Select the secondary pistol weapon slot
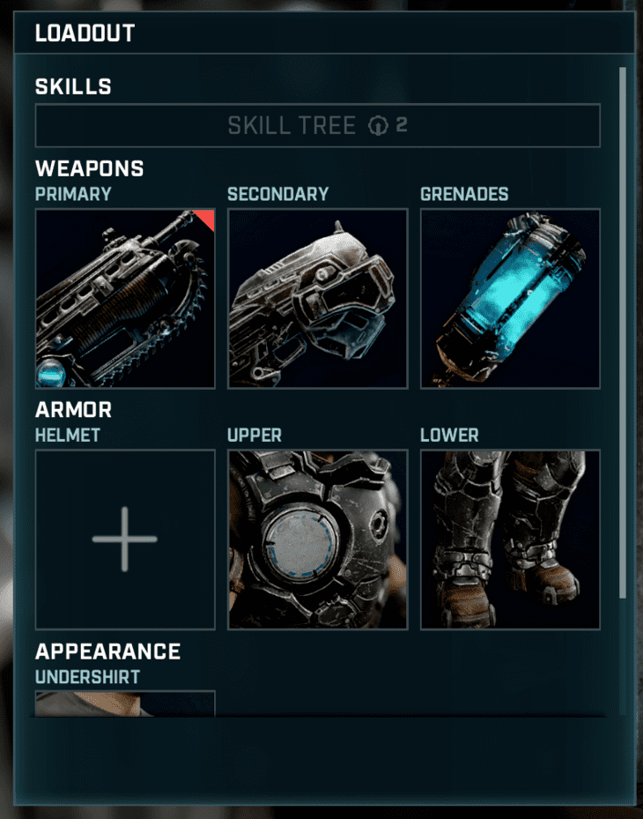Image resolution: width=643 pixels, height=819 pixels. [317, 298]
